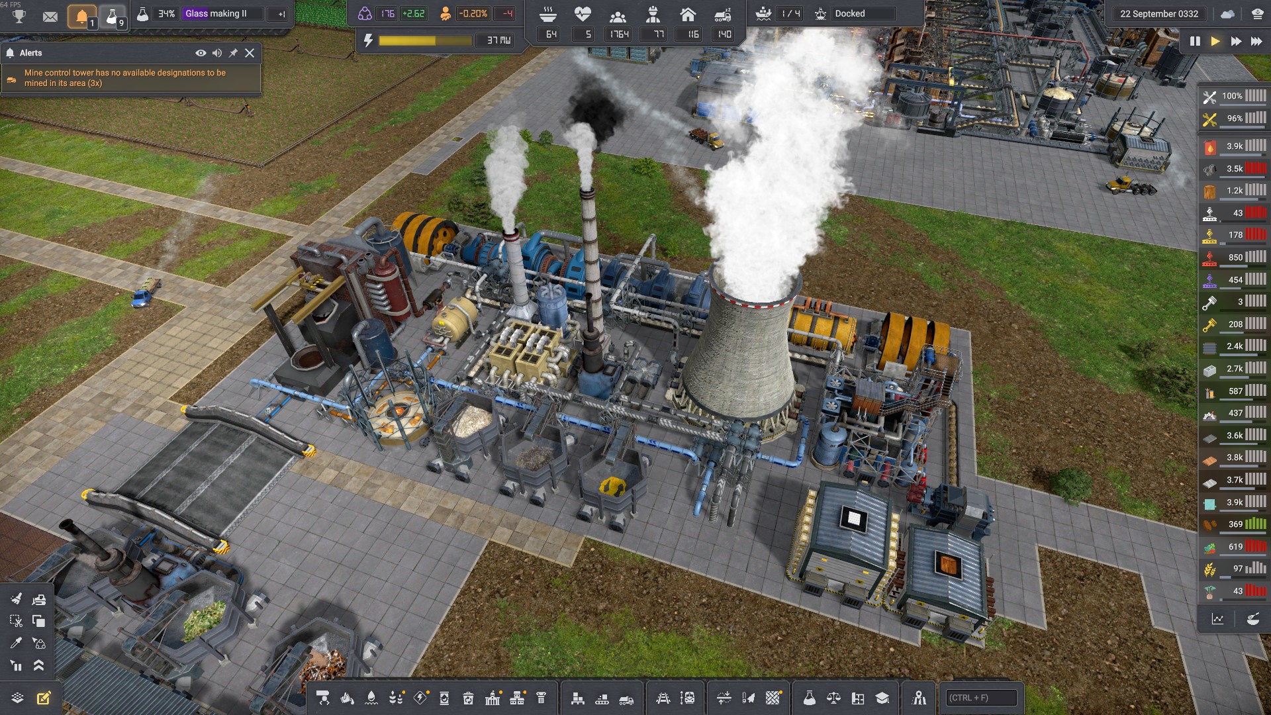Open the food bowl supply indicator
1271x715 pixels.
point(548,14)
